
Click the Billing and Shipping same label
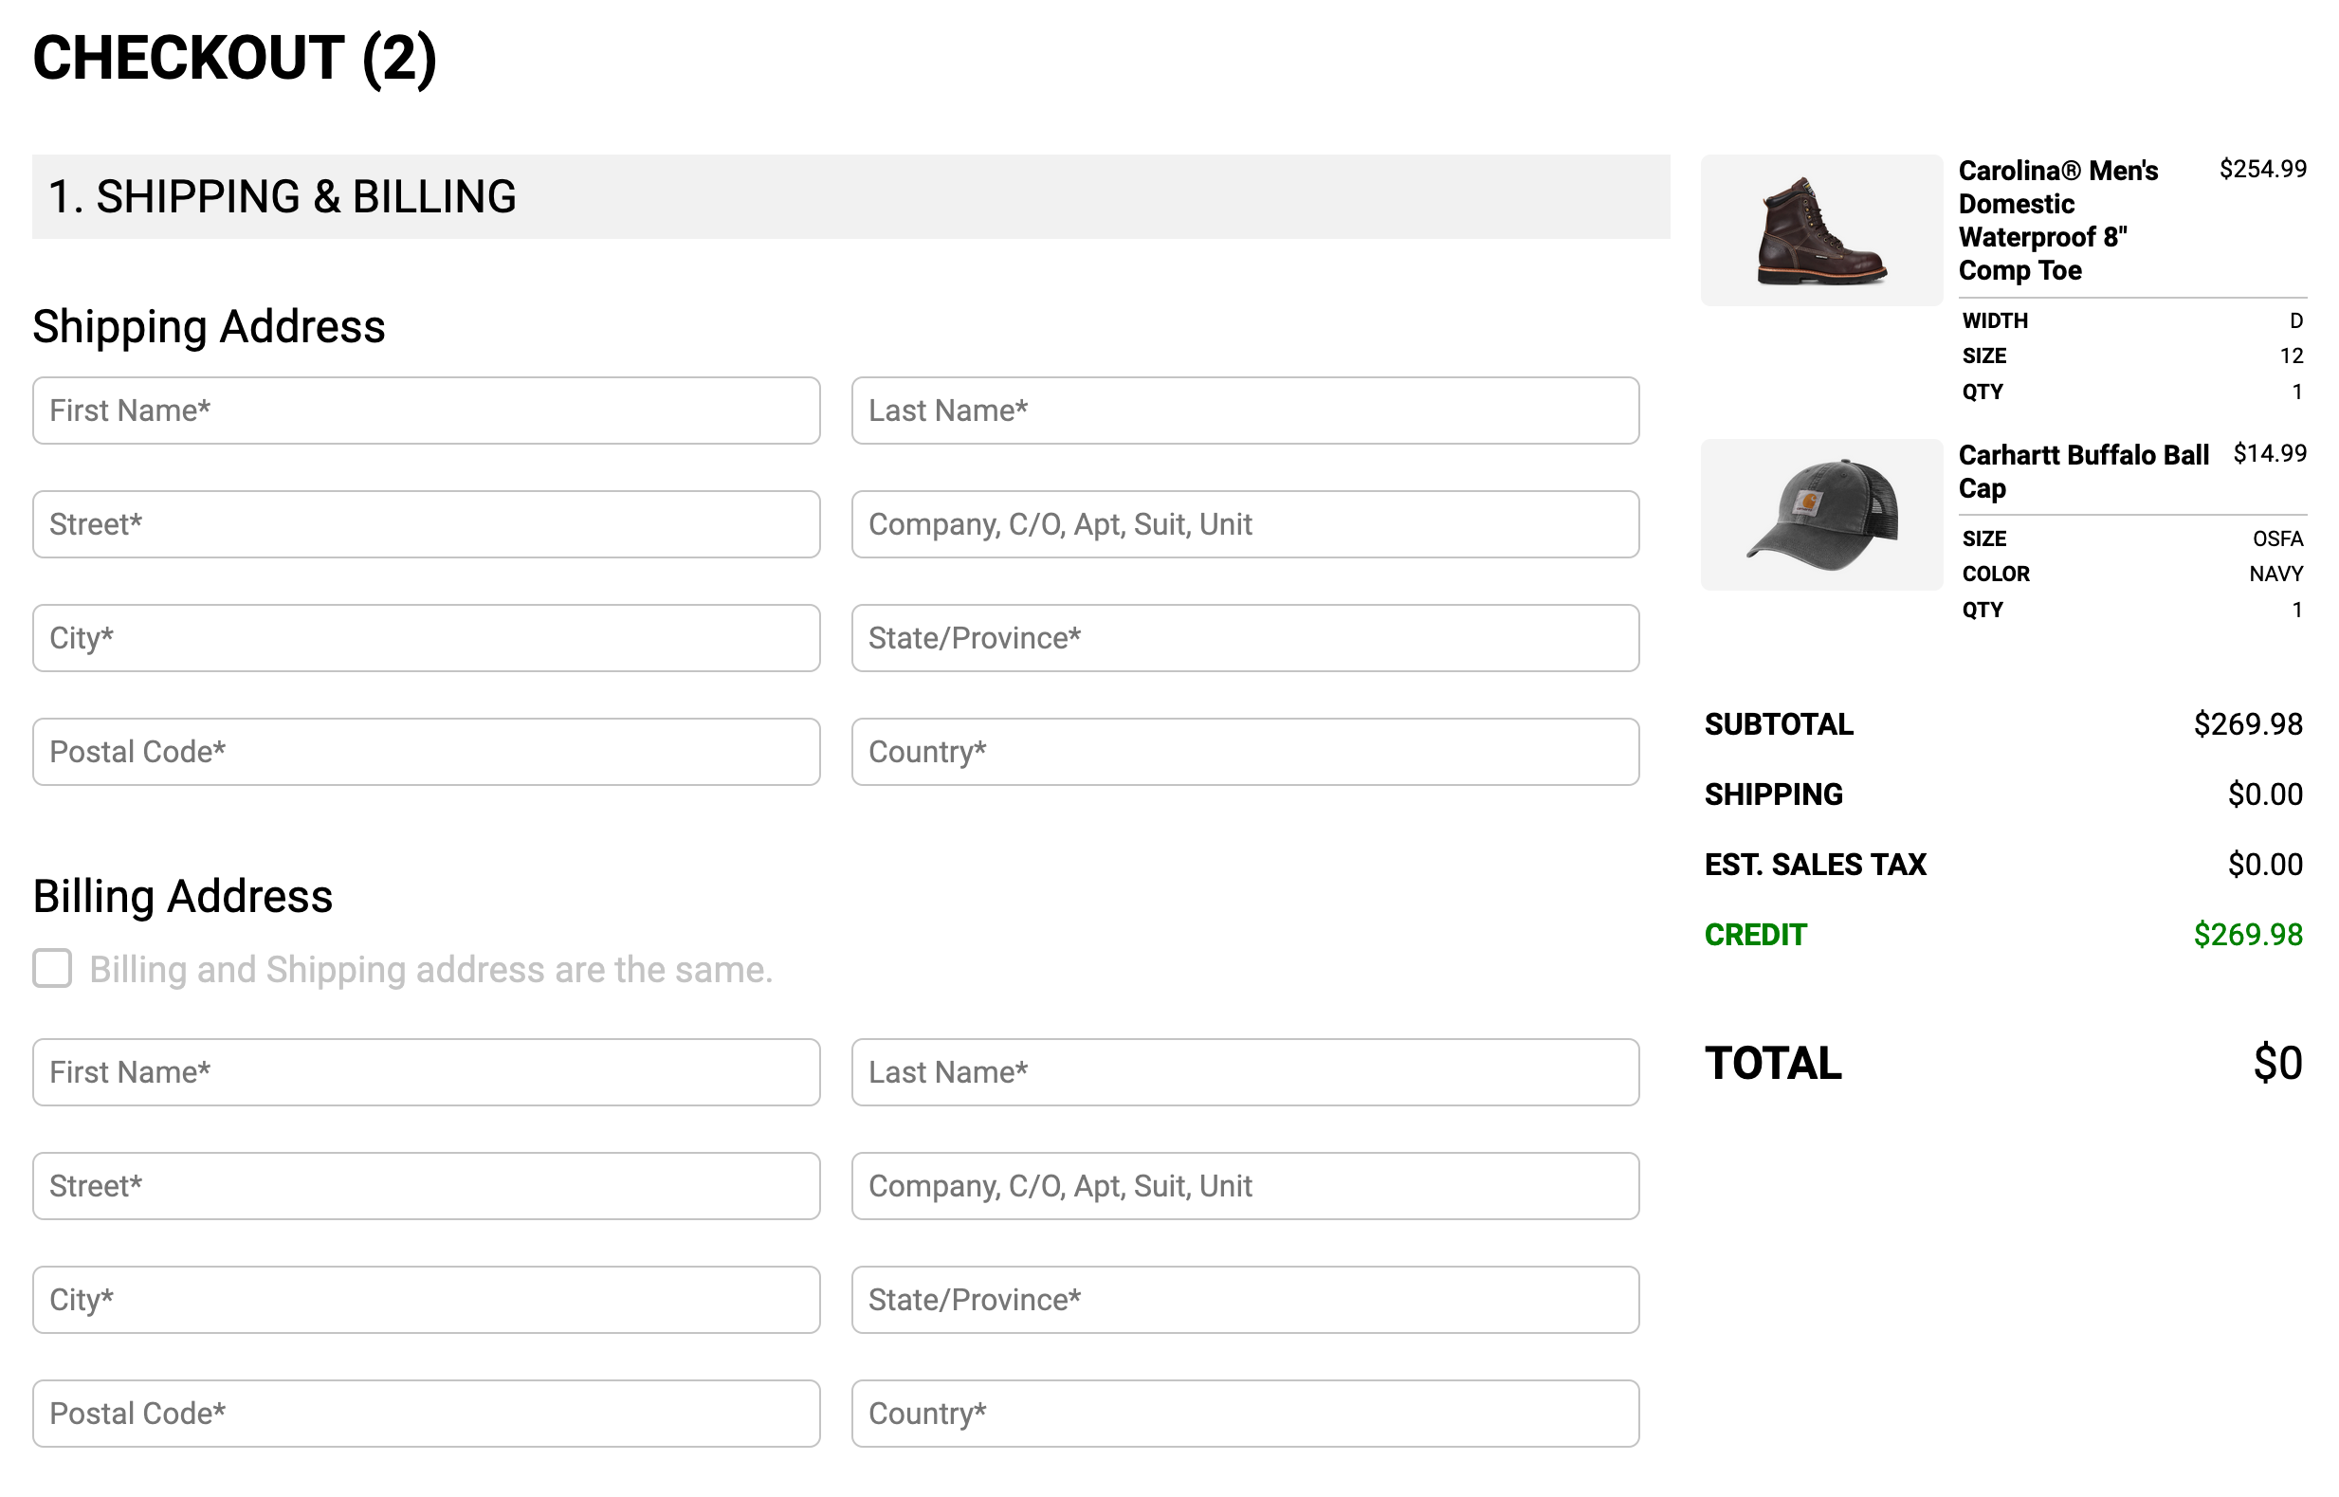tap(430, 969)
